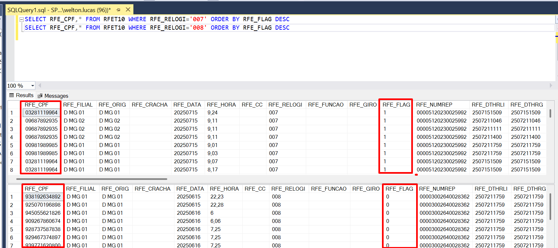Select the CPF cell 925070196898
Image resolution: width=558 pixels, height=248 pixels.
pyautogui.click(x=43, y=205)
